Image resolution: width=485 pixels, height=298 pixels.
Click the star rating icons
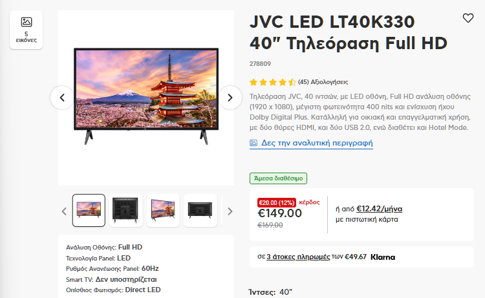[x=272, y=82]
